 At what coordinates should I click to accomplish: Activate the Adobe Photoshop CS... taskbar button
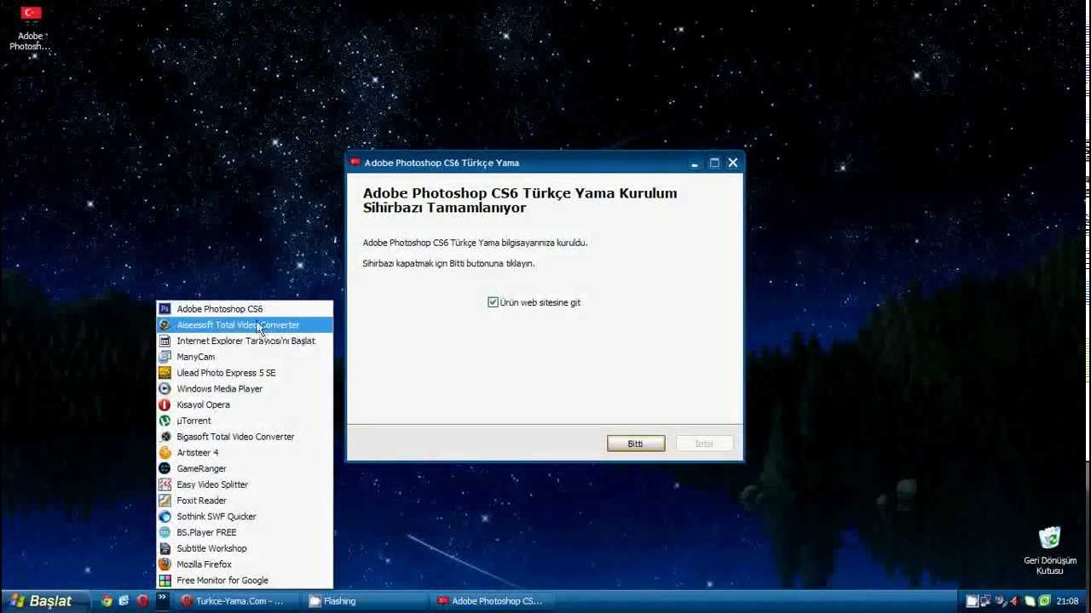tap(493, 601)
